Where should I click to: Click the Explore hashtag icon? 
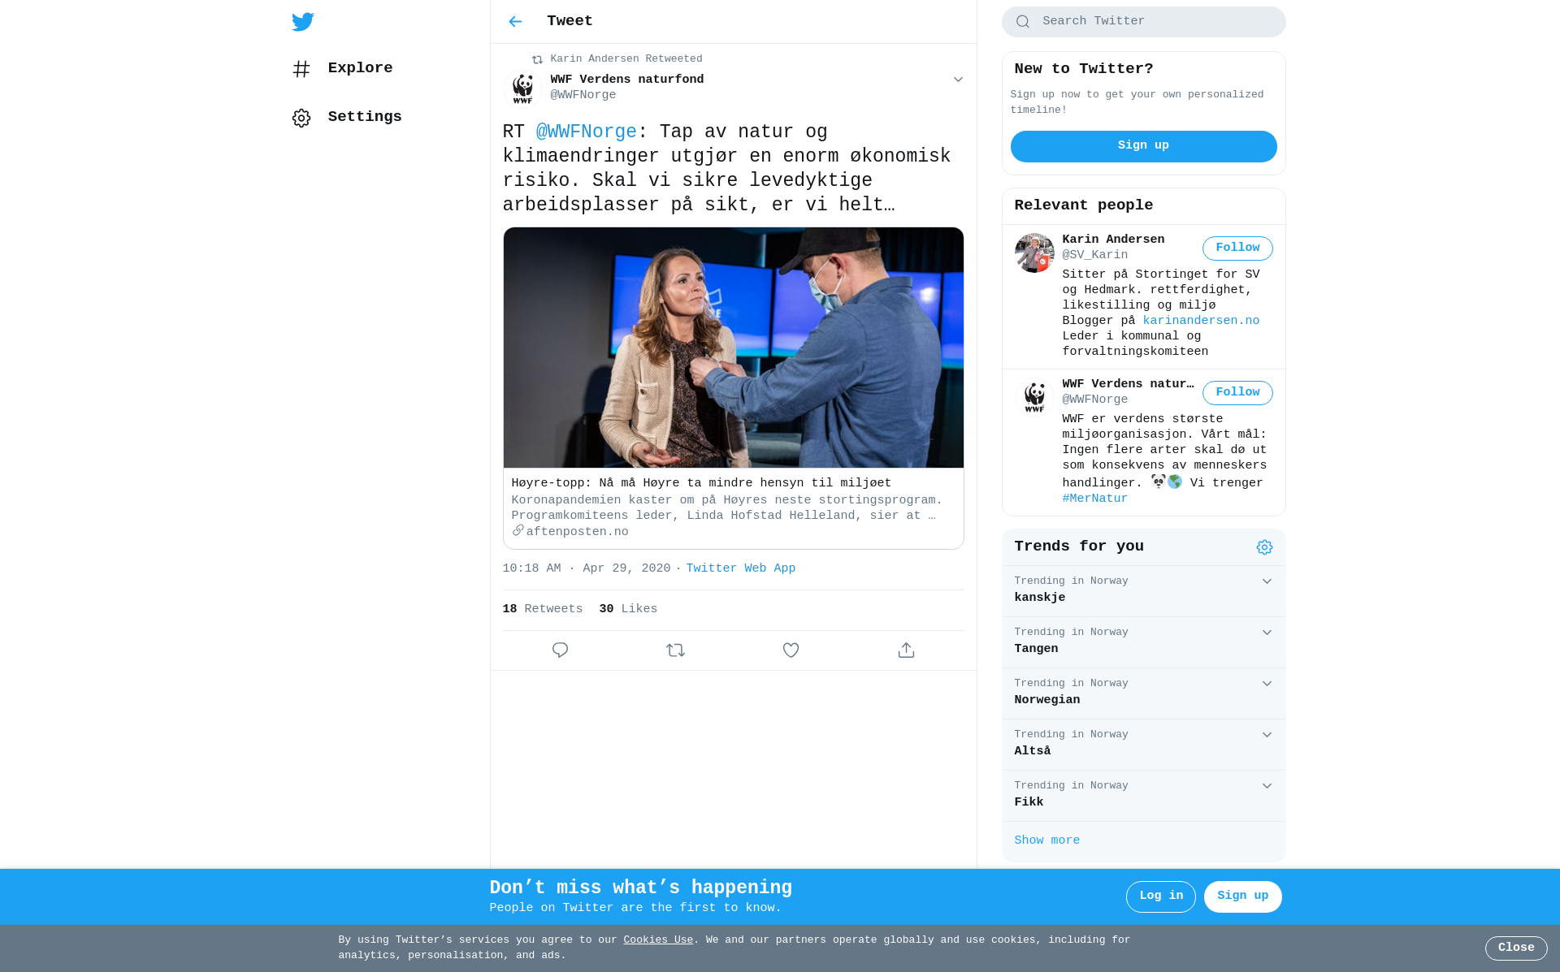click(301, 69)
